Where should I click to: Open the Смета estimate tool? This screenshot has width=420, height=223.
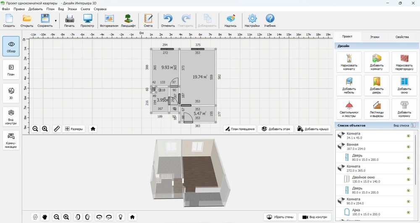[x=148, y=20]
